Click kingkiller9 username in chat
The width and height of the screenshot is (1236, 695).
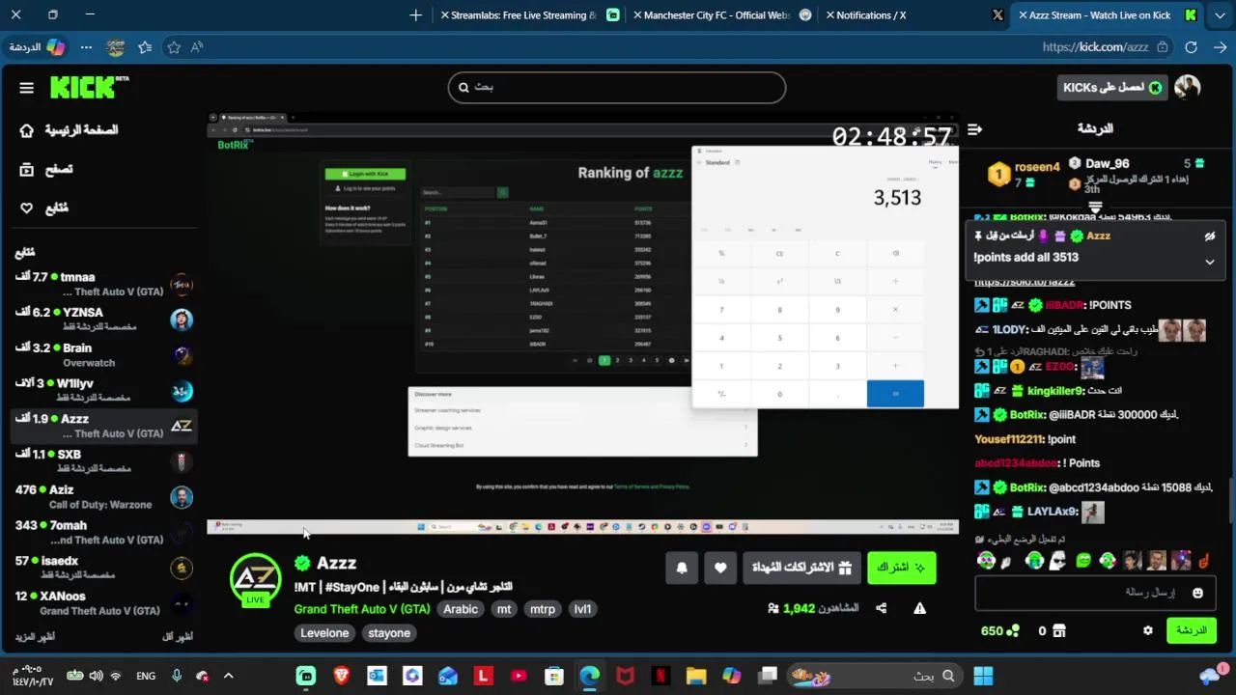click(x=1055, y=391)
